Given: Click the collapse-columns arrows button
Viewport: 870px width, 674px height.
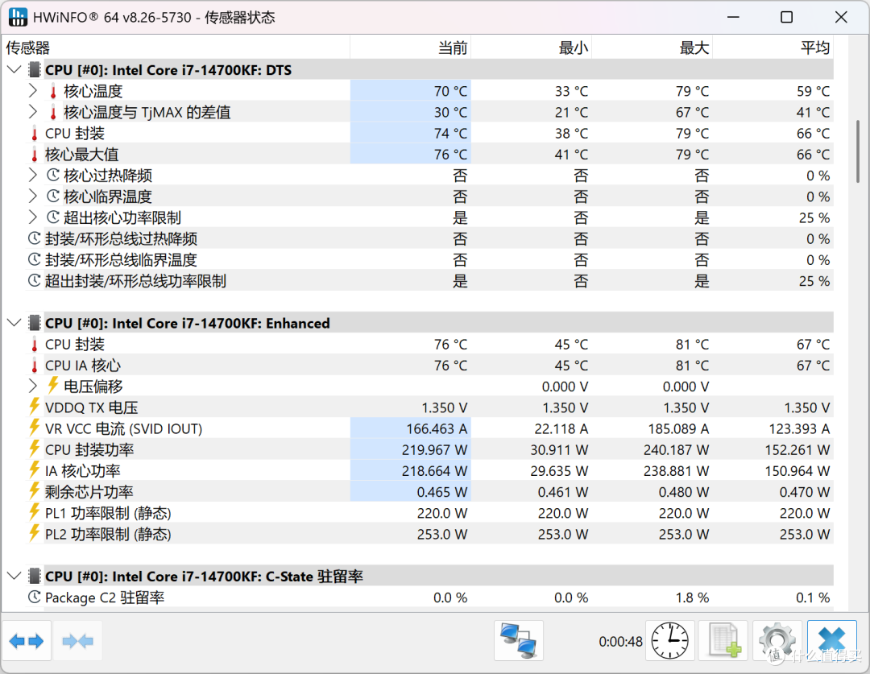Looking at the screenshot, I should 77,641.
